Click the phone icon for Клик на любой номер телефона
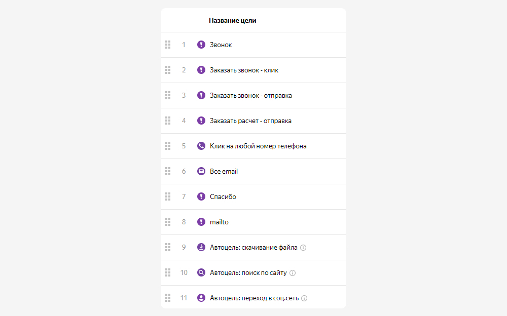The width and height of the screenshot is (507, 316). coord(201,146)
